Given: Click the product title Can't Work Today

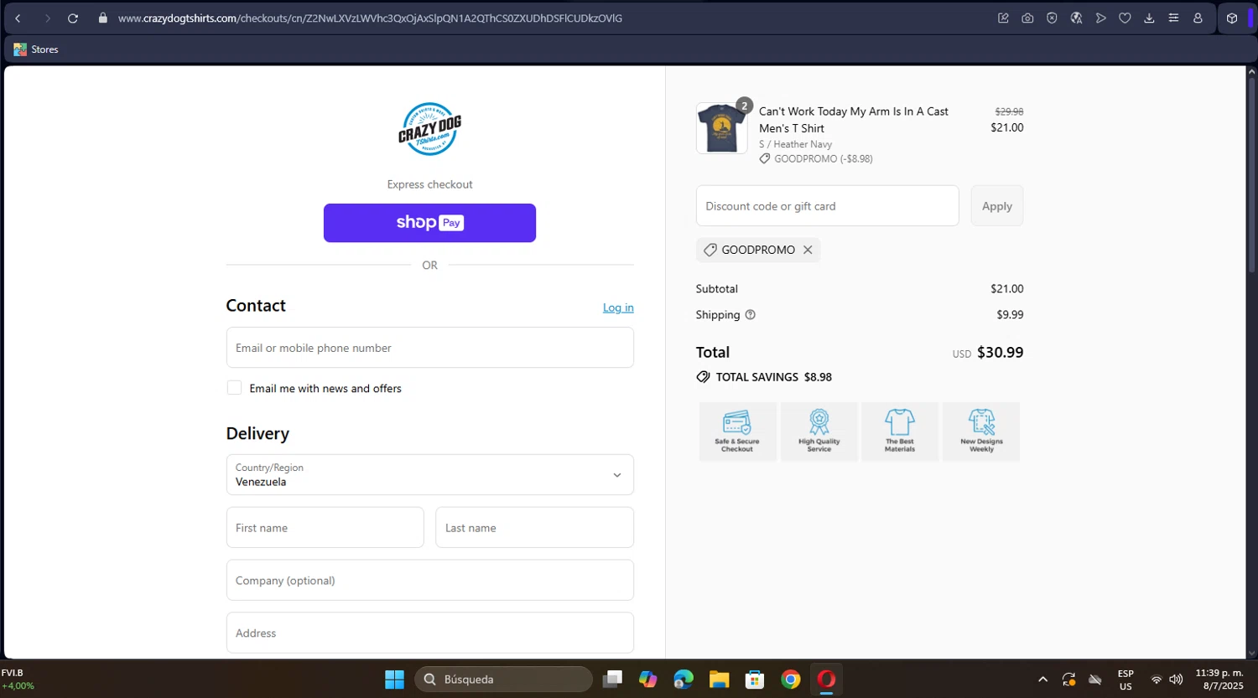Looking at the screenshot, I should point(853,120).
